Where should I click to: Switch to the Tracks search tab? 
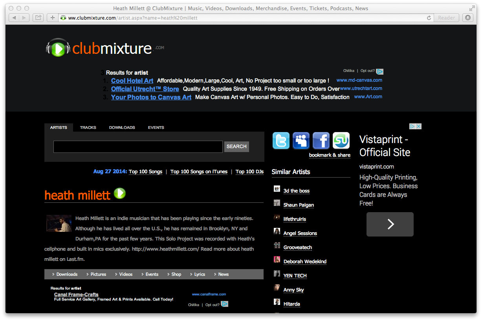(88, 128)
